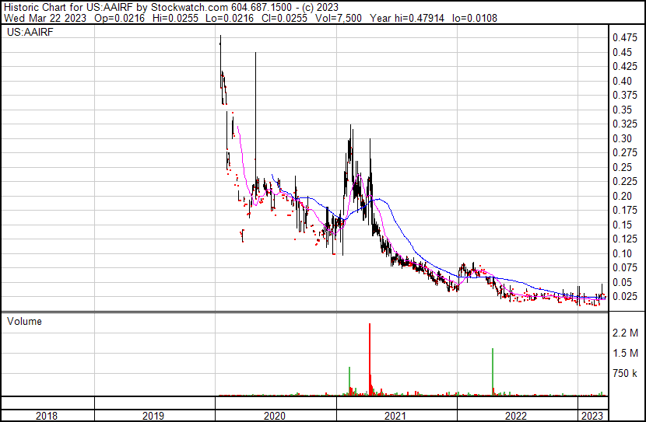Screen dimensions: 646x422
Task: Select the 2019 year on time axis
Action: (x=154, y=416)
